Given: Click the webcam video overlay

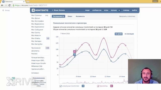Looking at the screenshot, I should [x=144, y=71].
